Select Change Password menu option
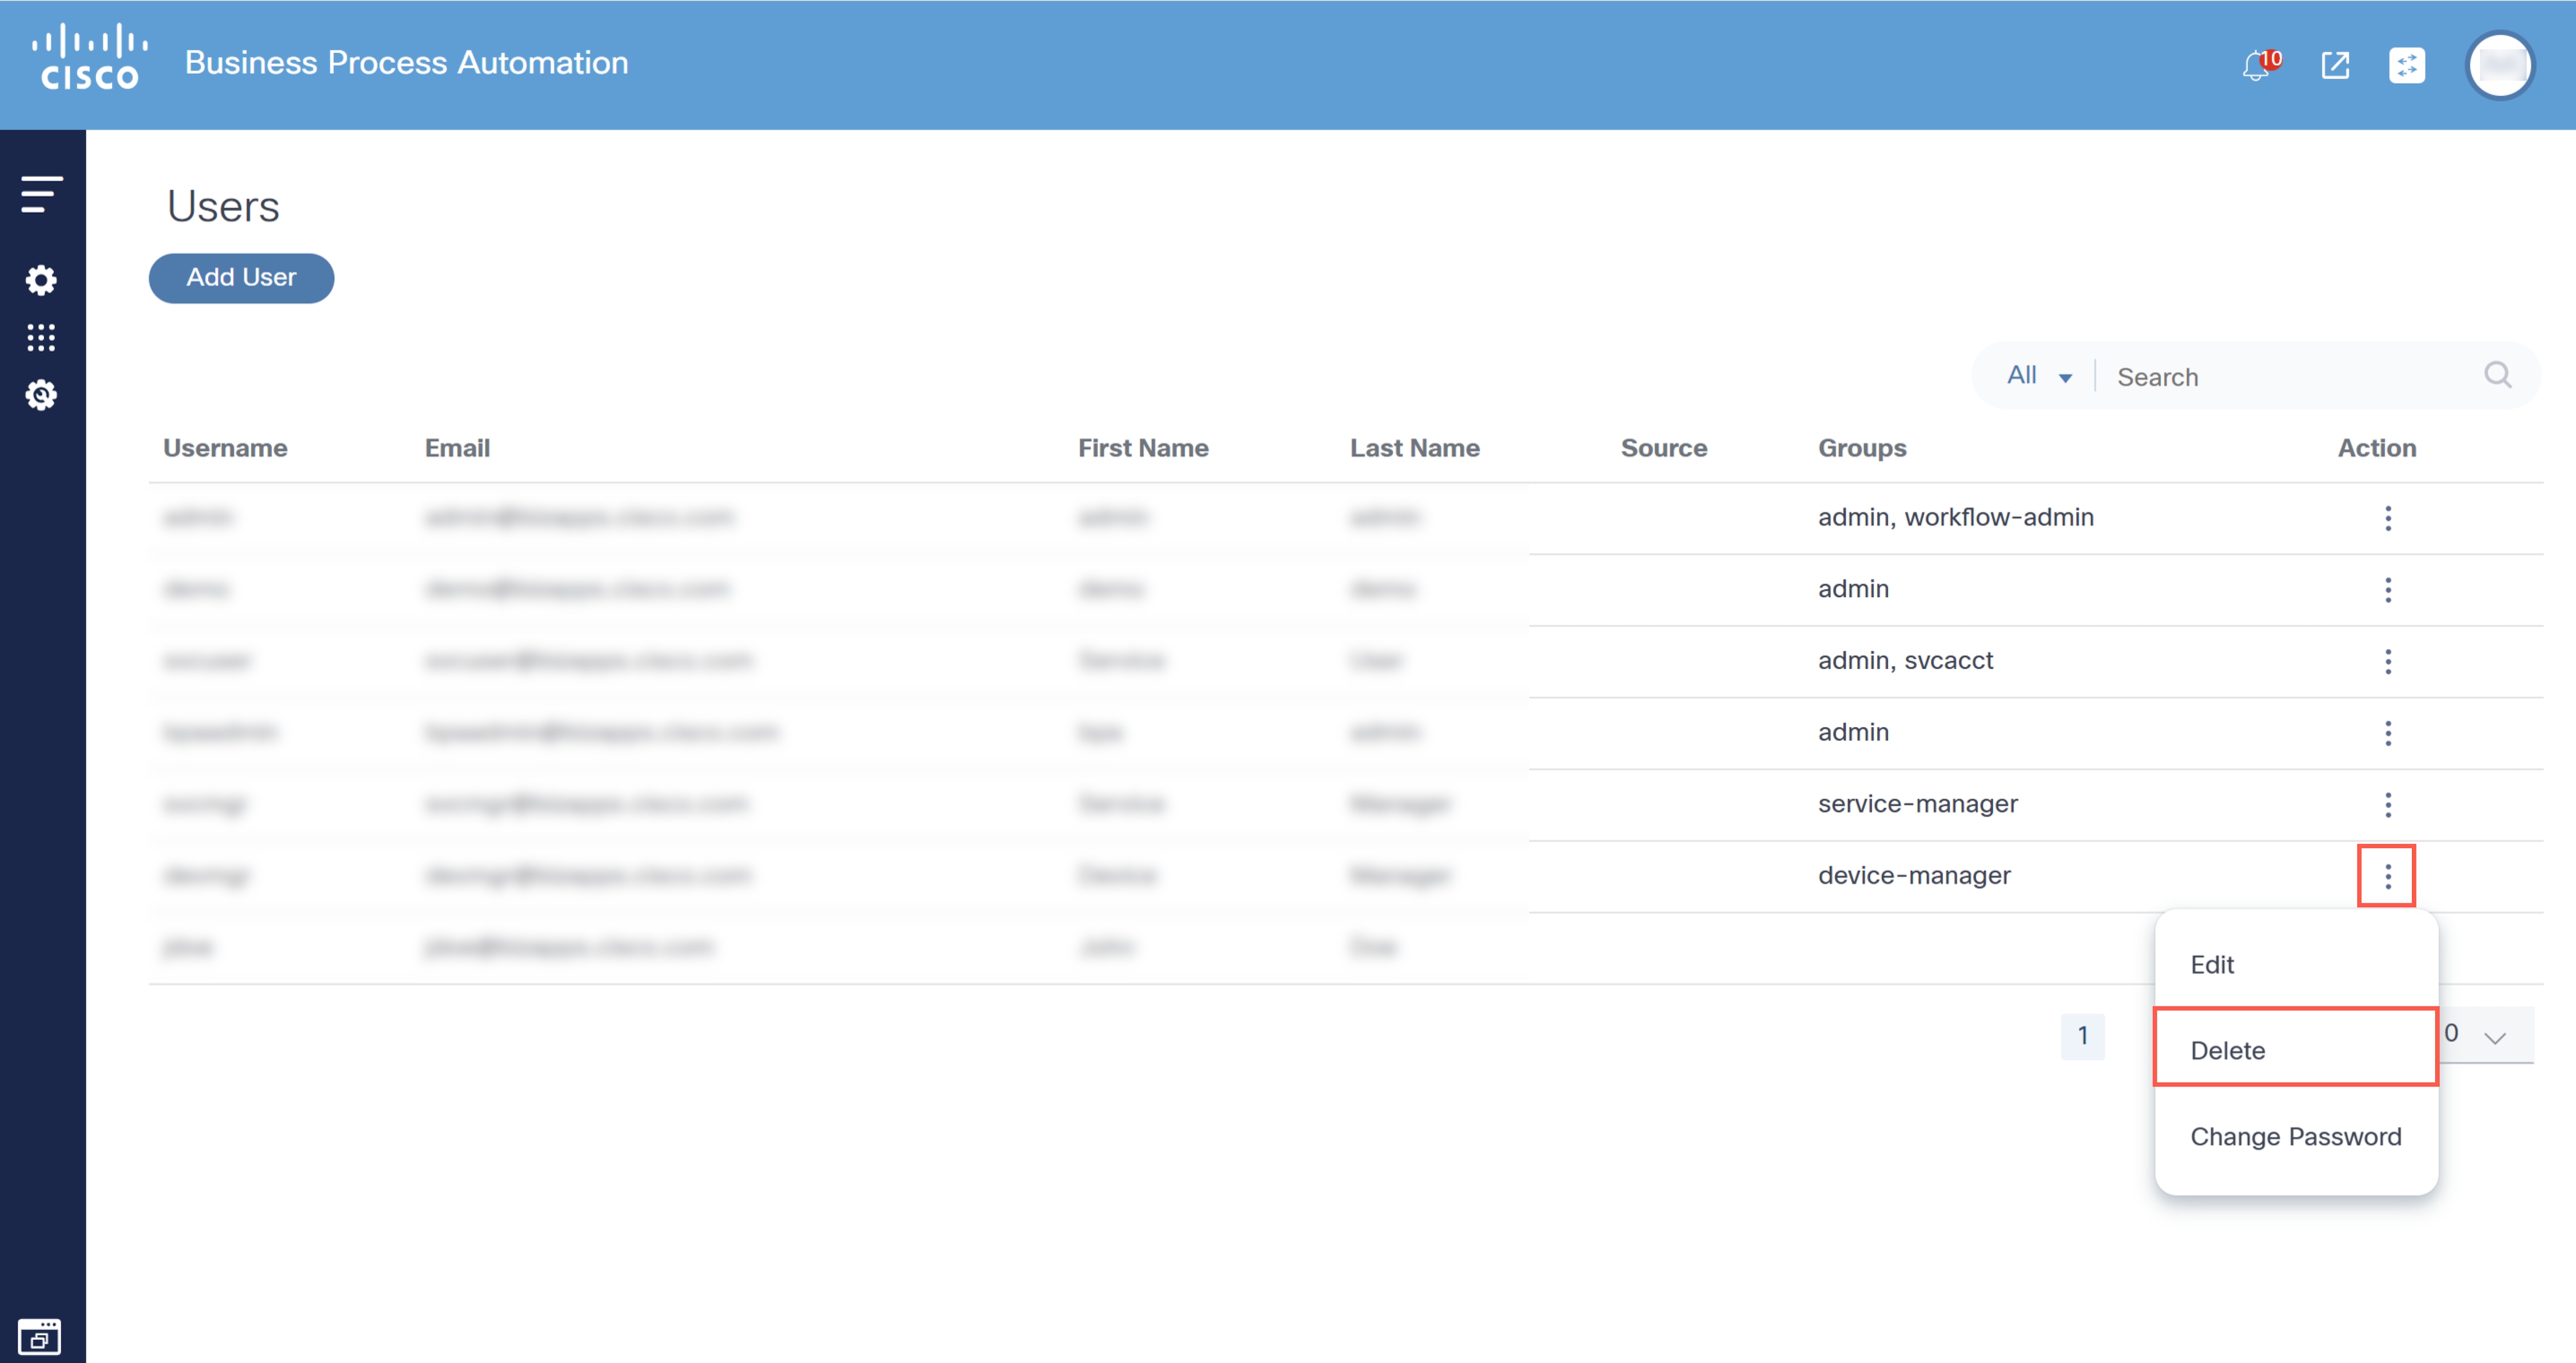2576x1363 pixels. coord(2295,1136)
